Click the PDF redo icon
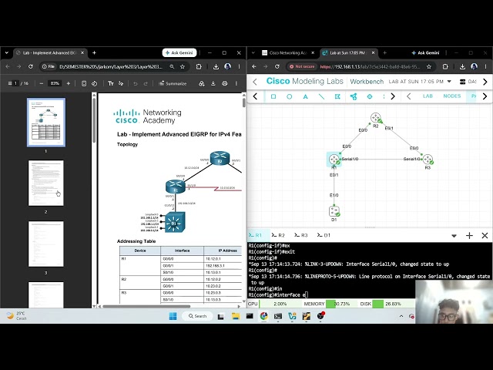This screenshot has height=370, width=493. pos(146,83)
